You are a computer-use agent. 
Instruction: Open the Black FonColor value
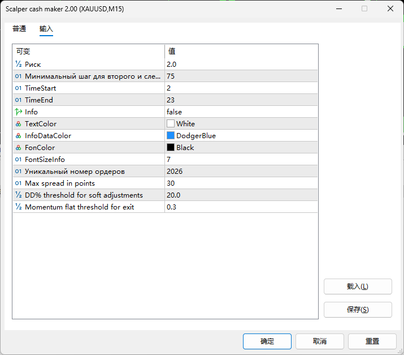185,148
